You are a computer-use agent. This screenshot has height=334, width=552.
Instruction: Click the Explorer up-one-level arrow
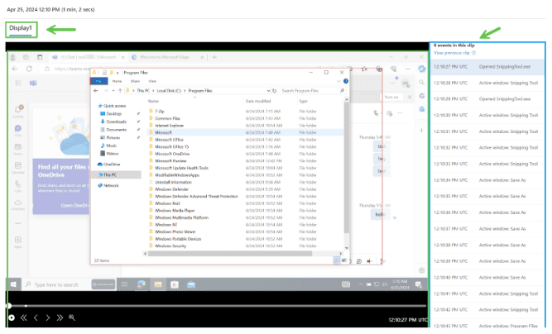coord(120,91)
